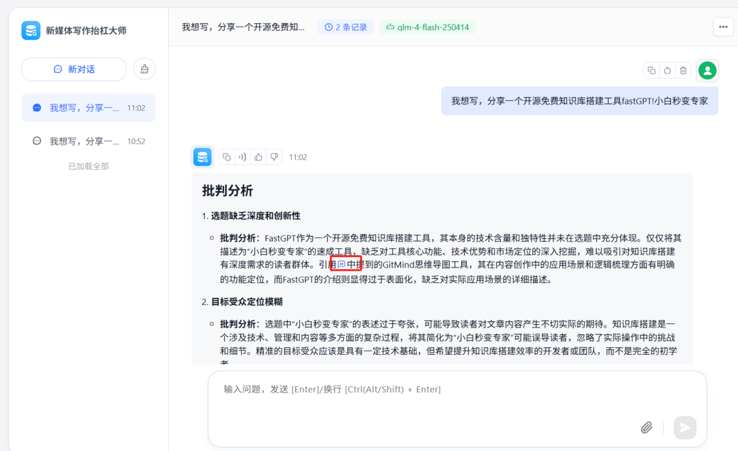Click the green user avatar

point(707,70)
